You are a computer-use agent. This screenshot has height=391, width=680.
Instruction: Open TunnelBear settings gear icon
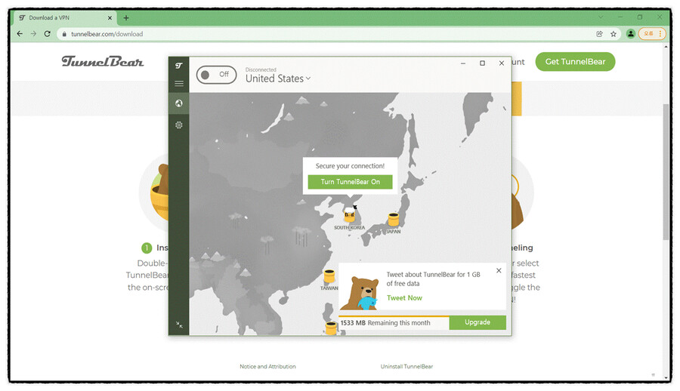click(x=178, y=125)
